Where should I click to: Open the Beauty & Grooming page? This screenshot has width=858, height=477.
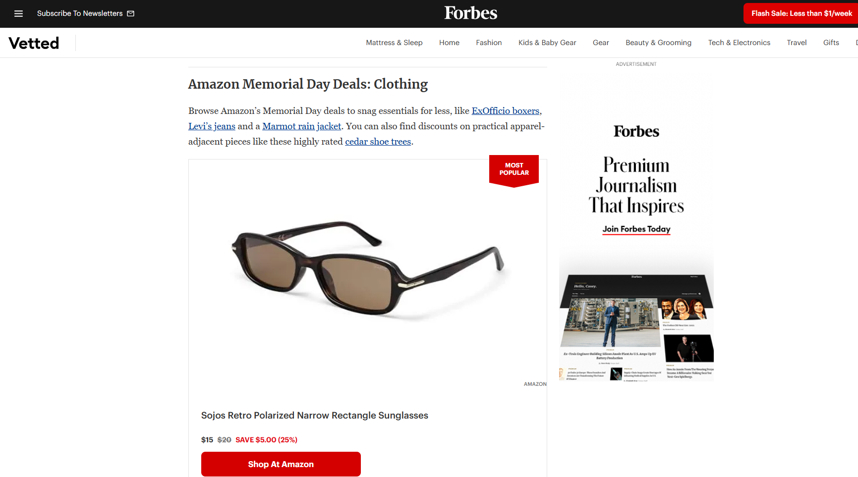click(x=658, y=43)
